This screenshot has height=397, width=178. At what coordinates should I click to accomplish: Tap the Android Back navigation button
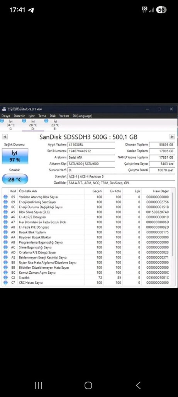click(138, 385)
